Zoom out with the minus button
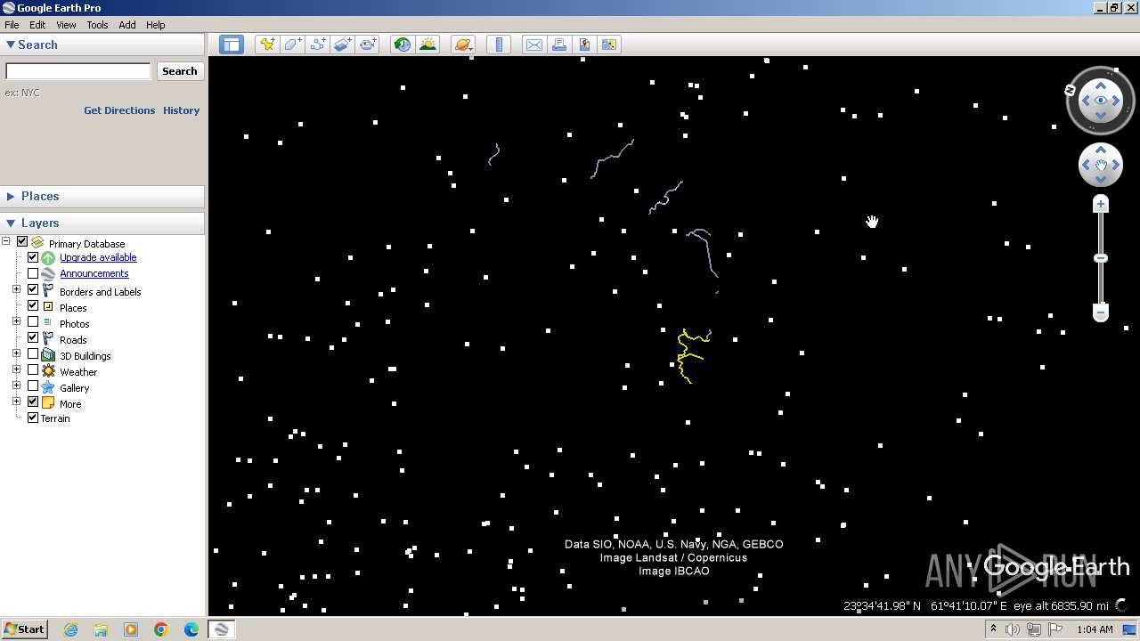 click(1101, 312)
